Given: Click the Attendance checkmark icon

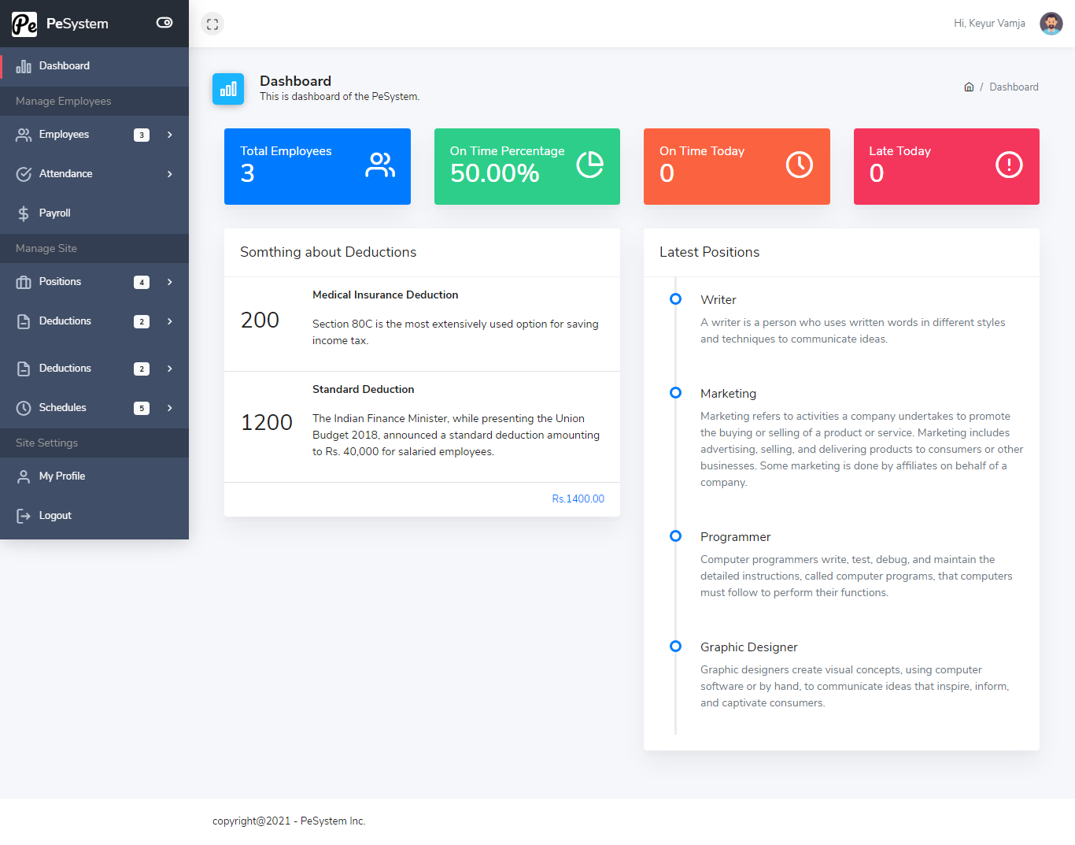Looking at the screenshot, I should tap(24, 173).
